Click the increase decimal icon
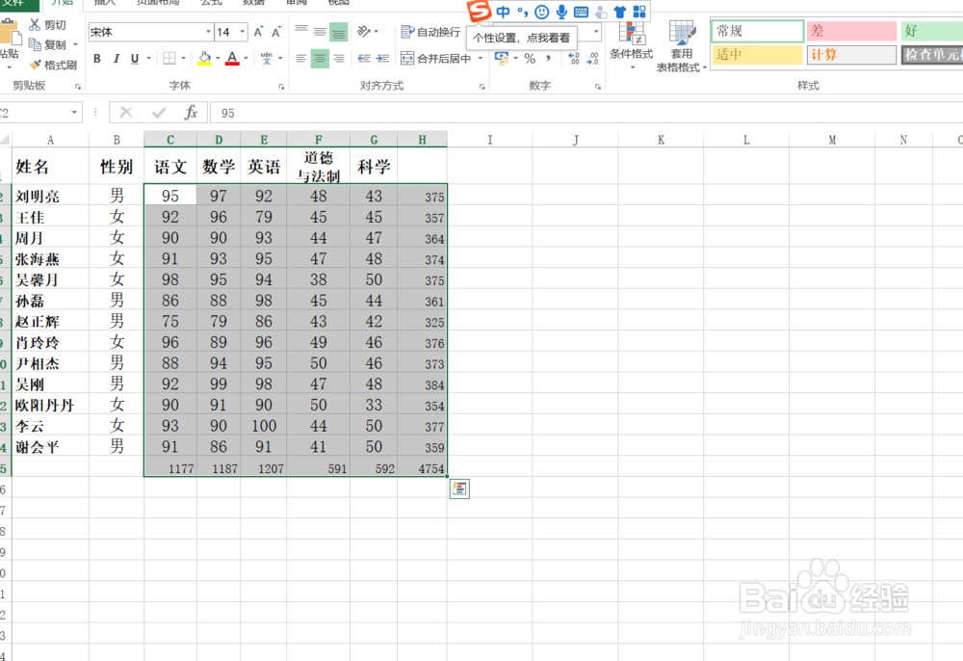 [x=574, y=59]
